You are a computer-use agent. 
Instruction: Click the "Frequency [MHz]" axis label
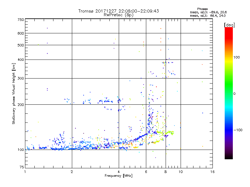point(118,176)
